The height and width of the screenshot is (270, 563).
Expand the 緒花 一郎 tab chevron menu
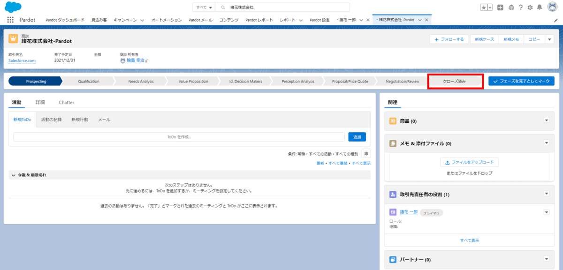tap(361, 20)
